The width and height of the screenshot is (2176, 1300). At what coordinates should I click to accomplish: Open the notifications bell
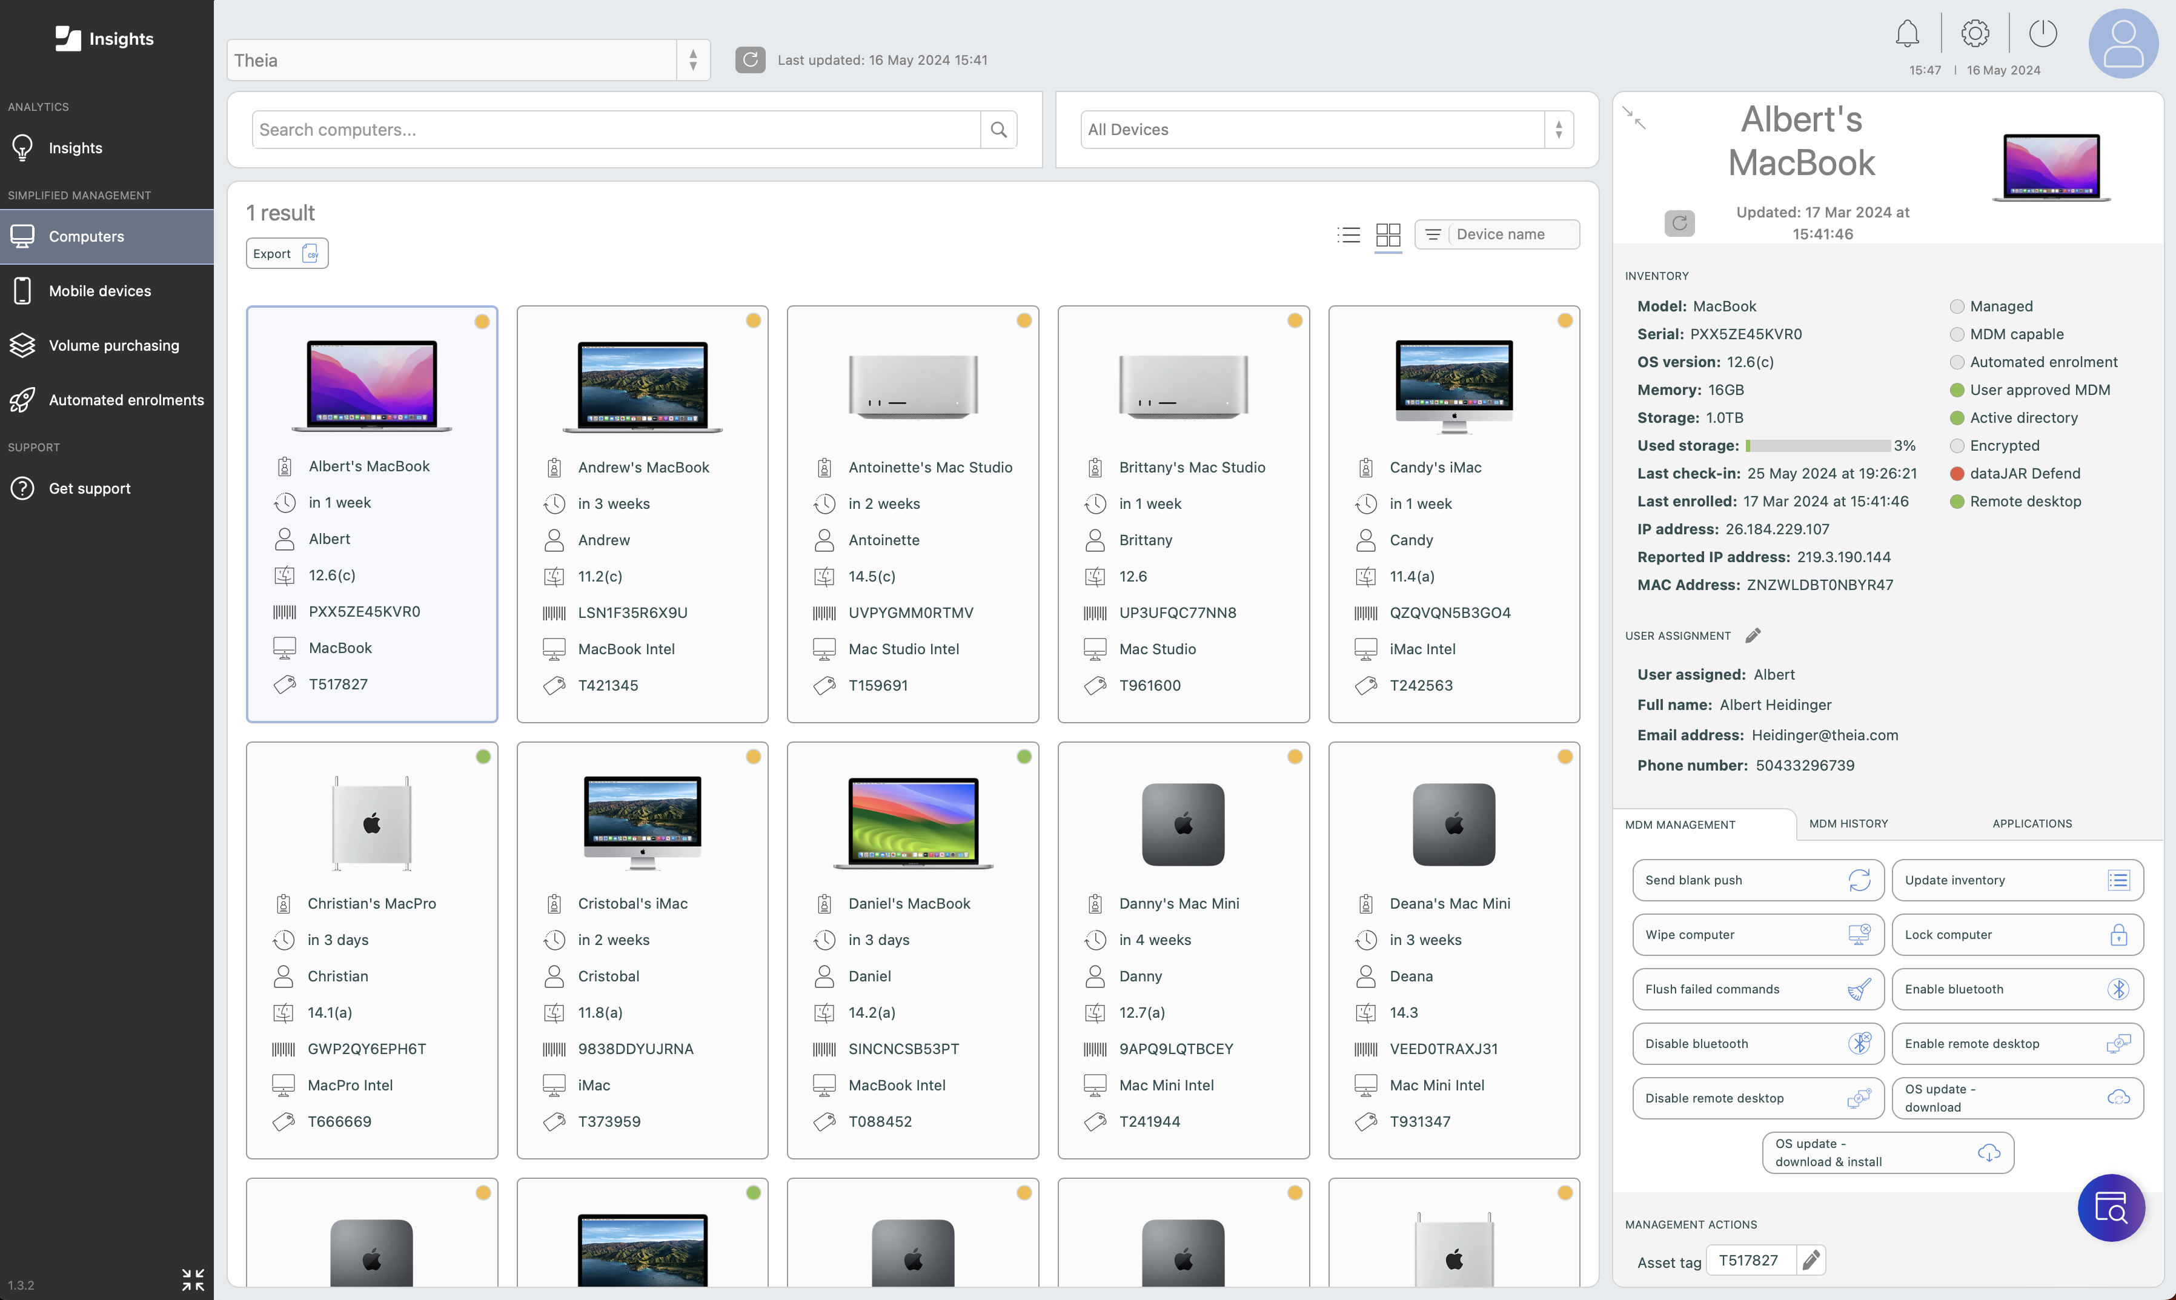tap(1907, 34)
